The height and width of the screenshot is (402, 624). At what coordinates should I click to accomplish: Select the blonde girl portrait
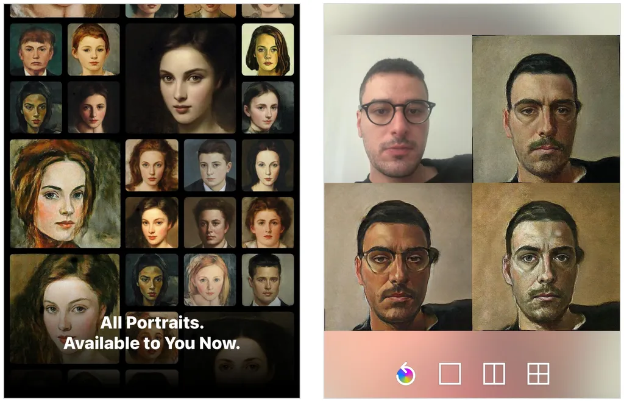click(210, 280)
